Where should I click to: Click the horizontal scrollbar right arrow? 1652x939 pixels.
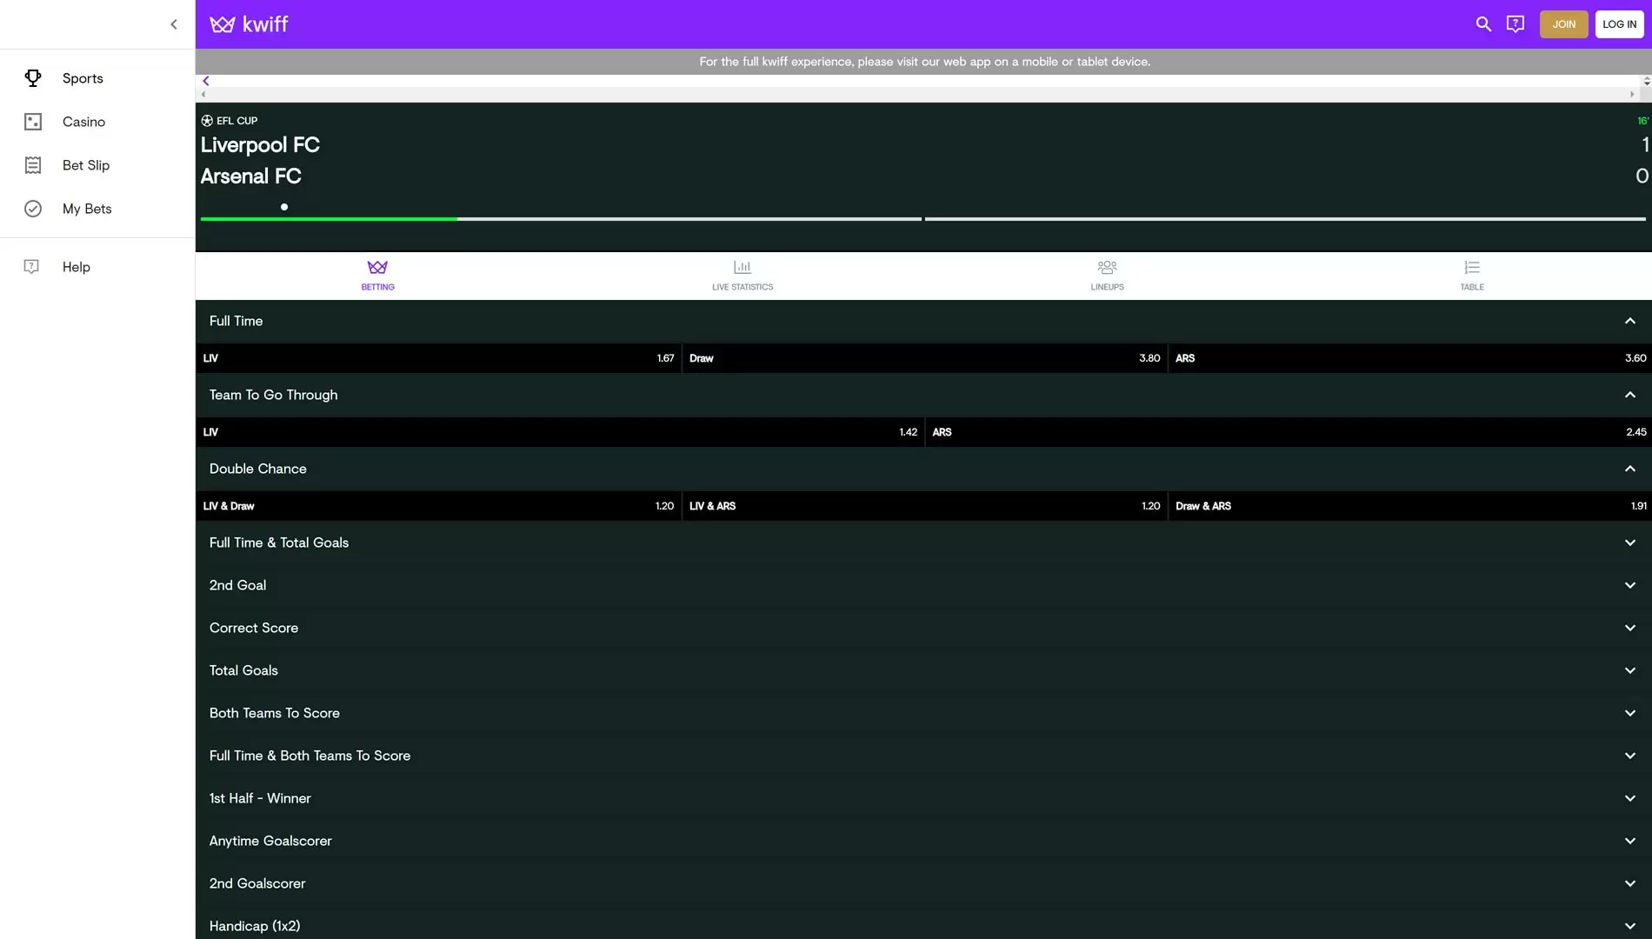(x=1632, y=94)
